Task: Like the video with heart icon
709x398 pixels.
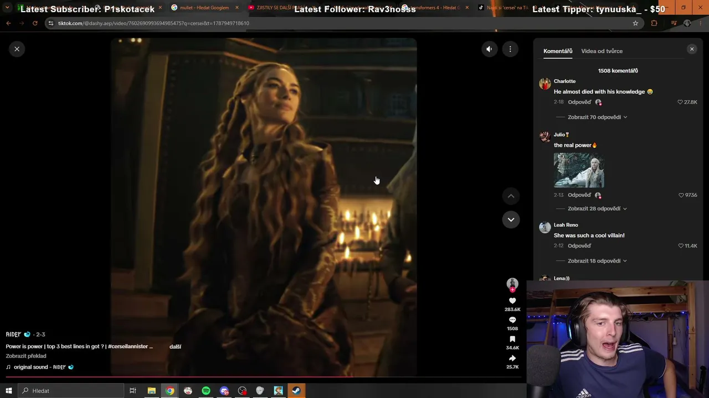Action: pyautogui.click(x=512, y=301)
